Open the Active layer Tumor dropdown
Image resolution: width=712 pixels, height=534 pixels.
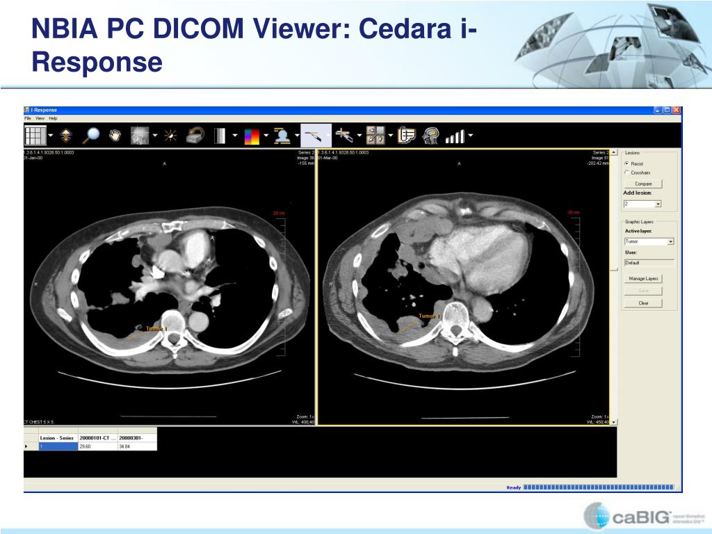click(649, 241)
